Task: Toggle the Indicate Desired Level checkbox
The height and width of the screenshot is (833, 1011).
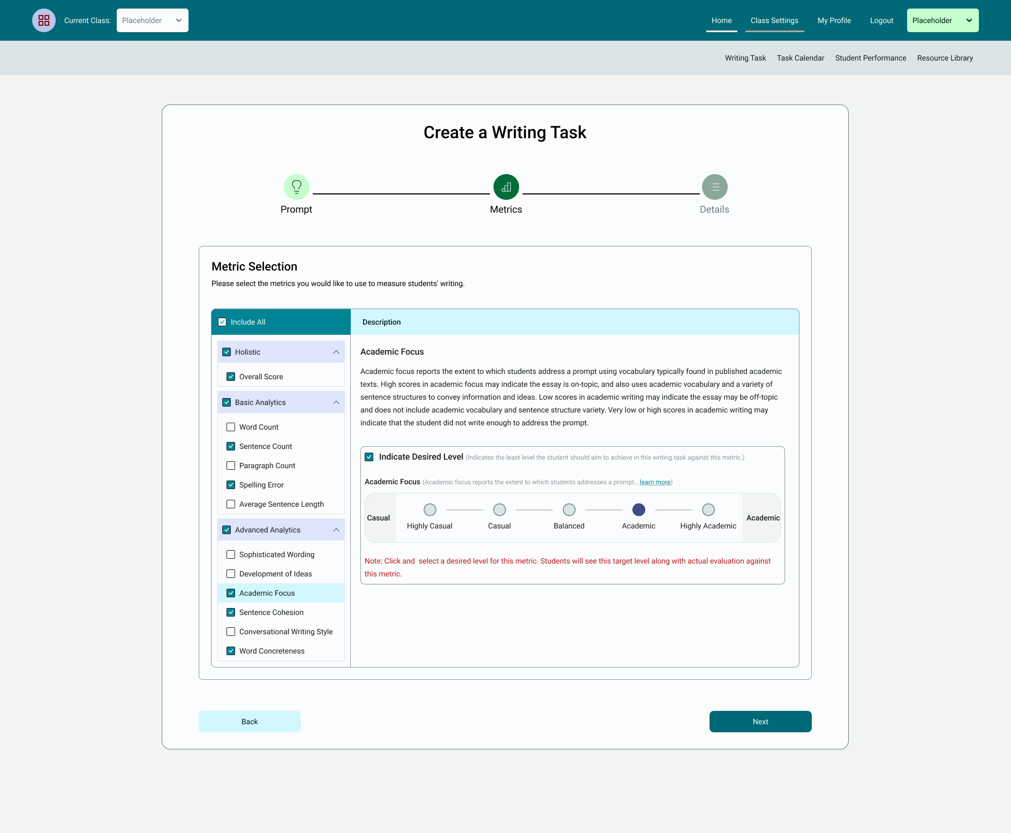Action: click(x=369, y=457)
